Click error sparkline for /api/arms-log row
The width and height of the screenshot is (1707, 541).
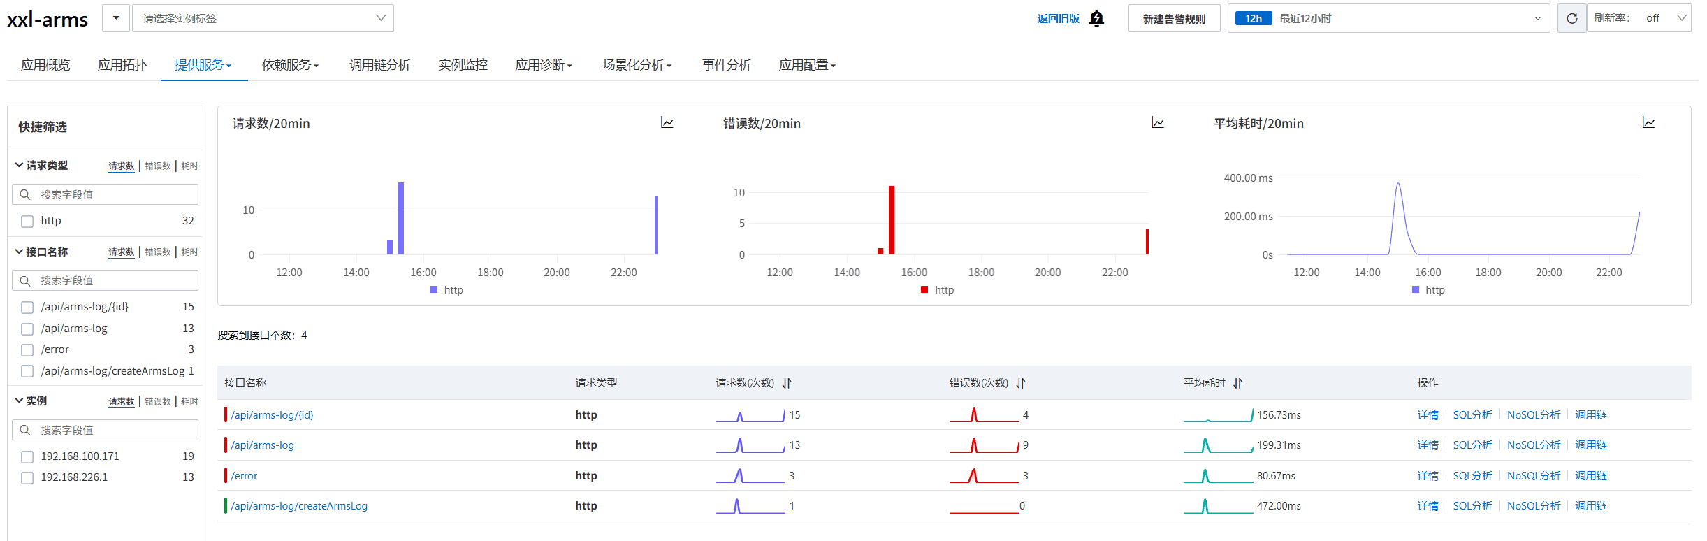(x=985, y=445)
